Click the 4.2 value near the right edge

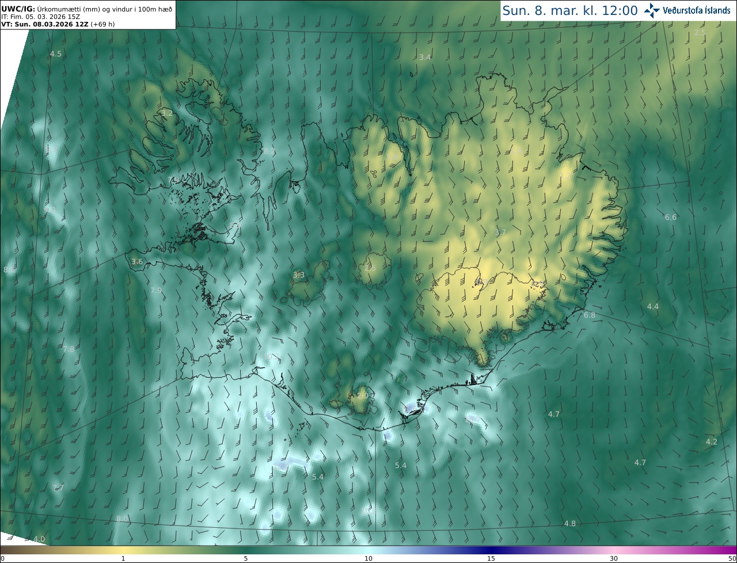[x=712, y=442]
